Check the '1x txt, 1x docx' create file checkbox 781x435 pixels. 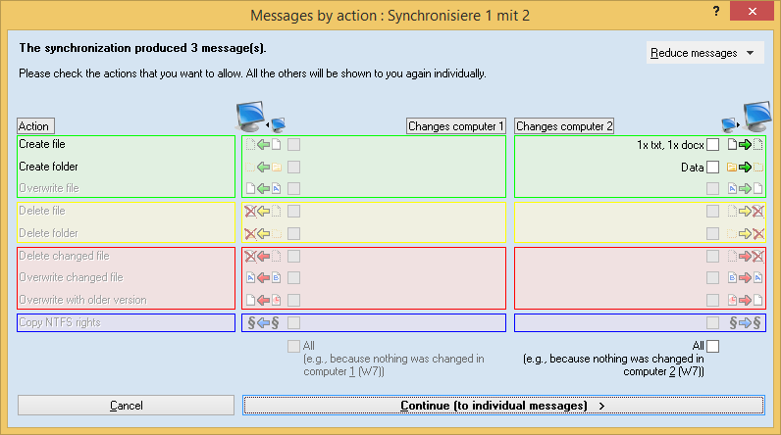click(x=713, y=145)
